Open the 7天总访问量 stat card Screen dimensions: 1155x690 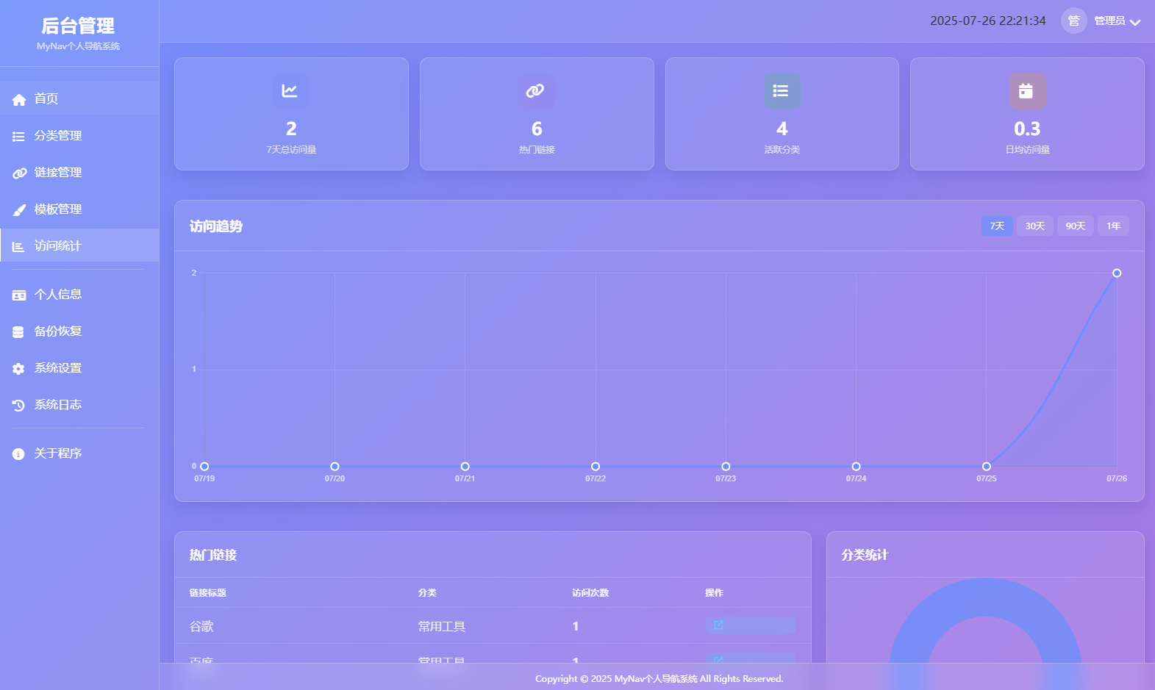point(291,114)
